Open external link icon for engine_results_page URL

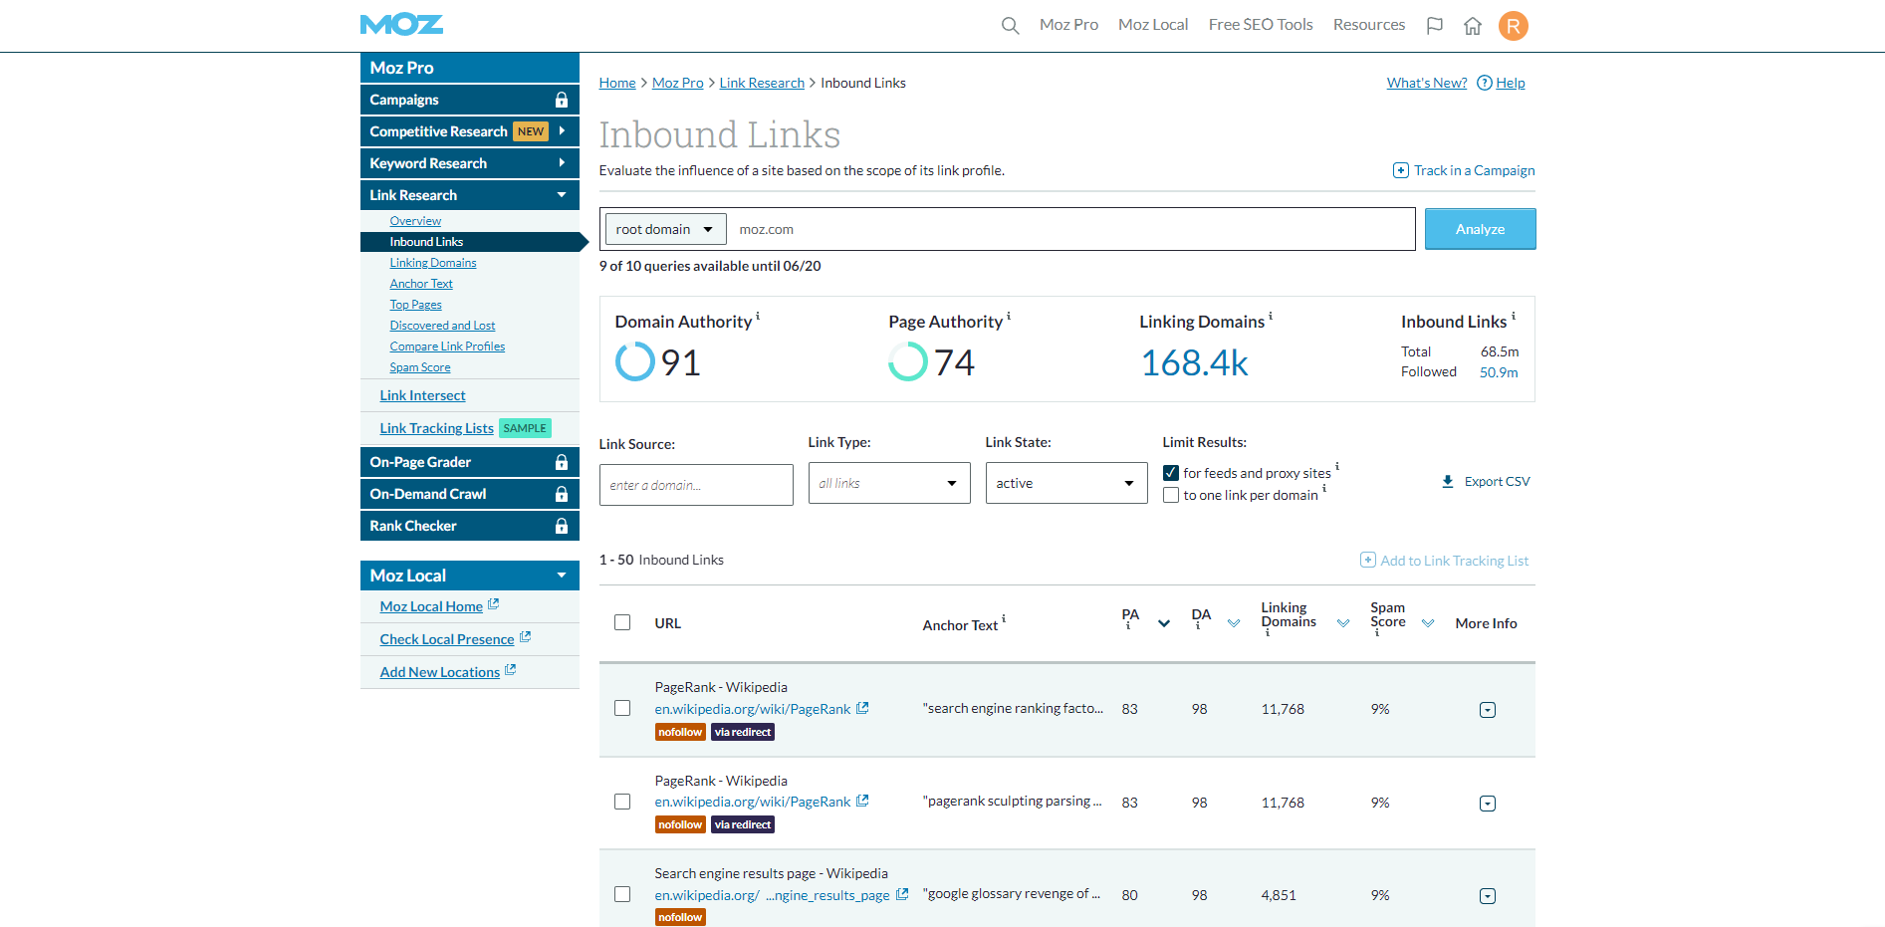[x=902, y=894]
